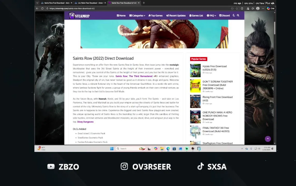Viewport: 296px width, 186px height.
Task: Click 'SteelSeries Cosmetic Pack' list item
Action: click(x=90, y=138)
